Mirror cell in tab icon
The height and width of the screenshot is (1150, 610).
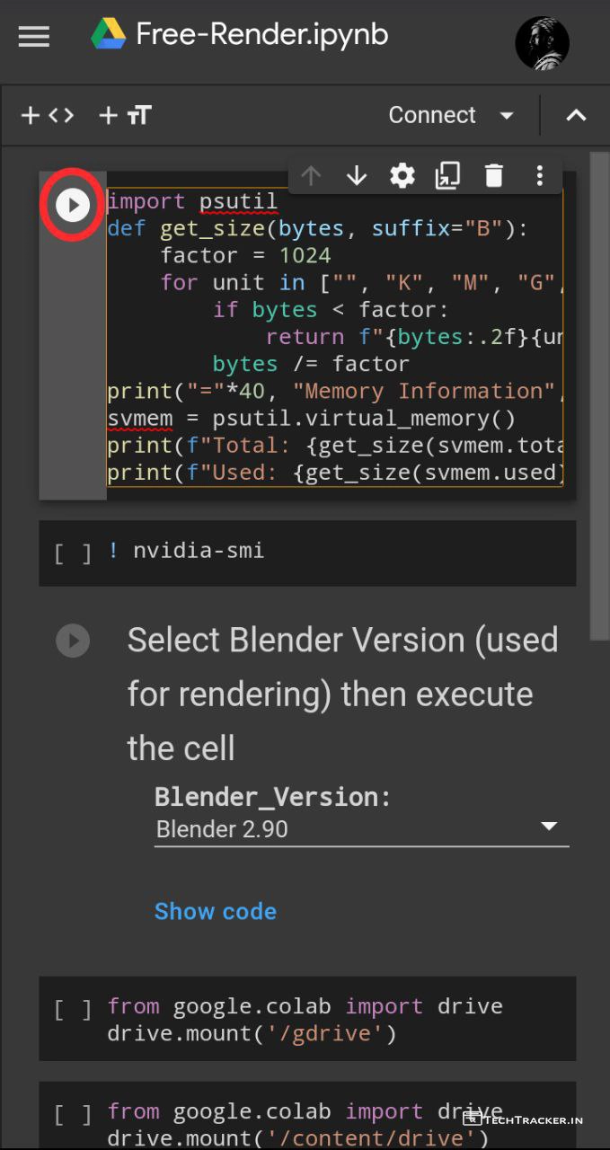click(447, 176)
